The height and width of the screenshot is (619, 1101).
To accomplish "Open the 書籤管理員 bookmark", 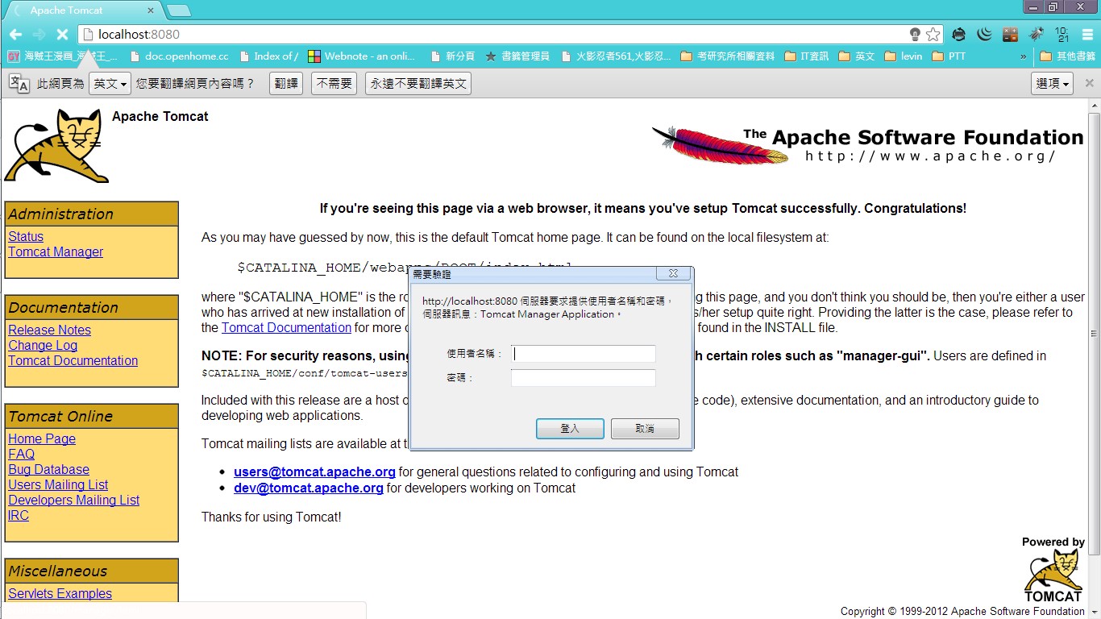I will pos(517,56).
